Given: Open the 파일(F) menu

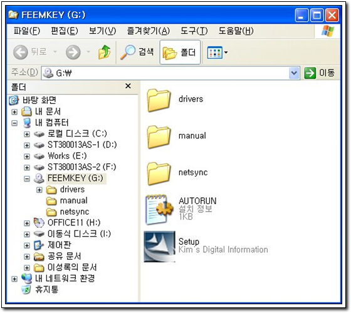Looking at the screenshot, I should (27, 31).
